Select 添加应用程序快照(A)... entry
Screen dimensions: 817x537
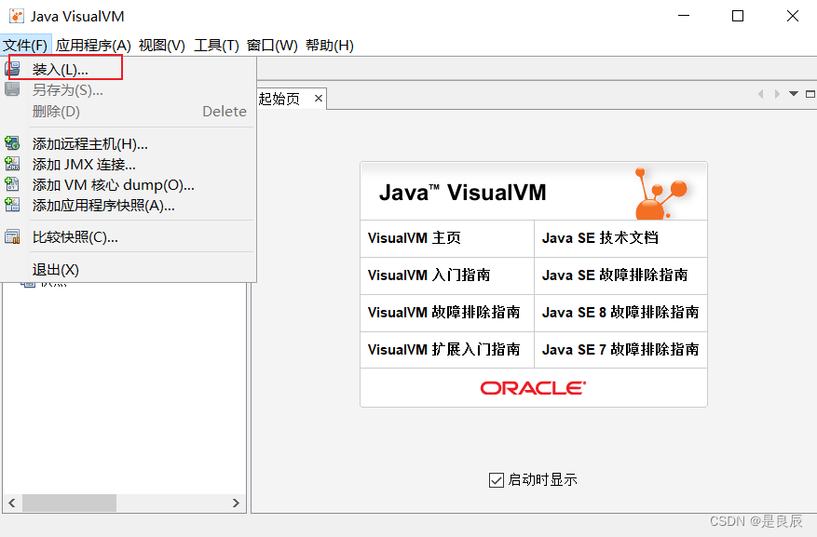click(129, 206)
